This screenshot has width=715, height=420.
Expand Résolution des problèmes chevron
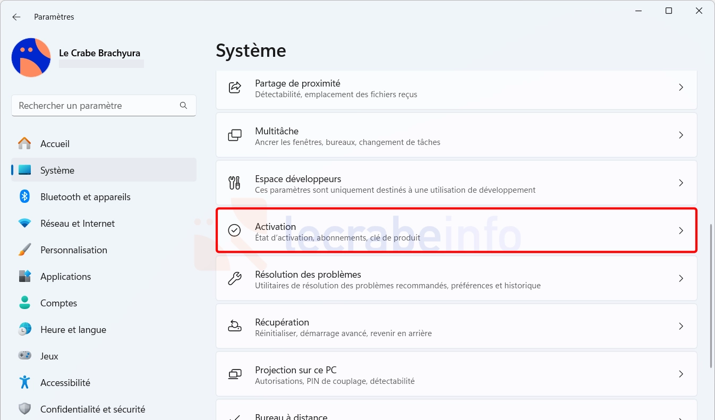681,278
